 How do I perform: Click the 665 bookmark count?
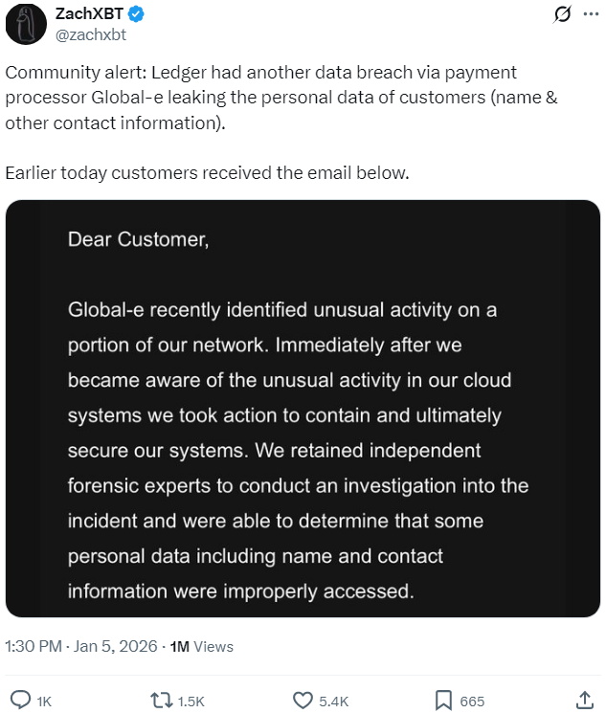472,702
